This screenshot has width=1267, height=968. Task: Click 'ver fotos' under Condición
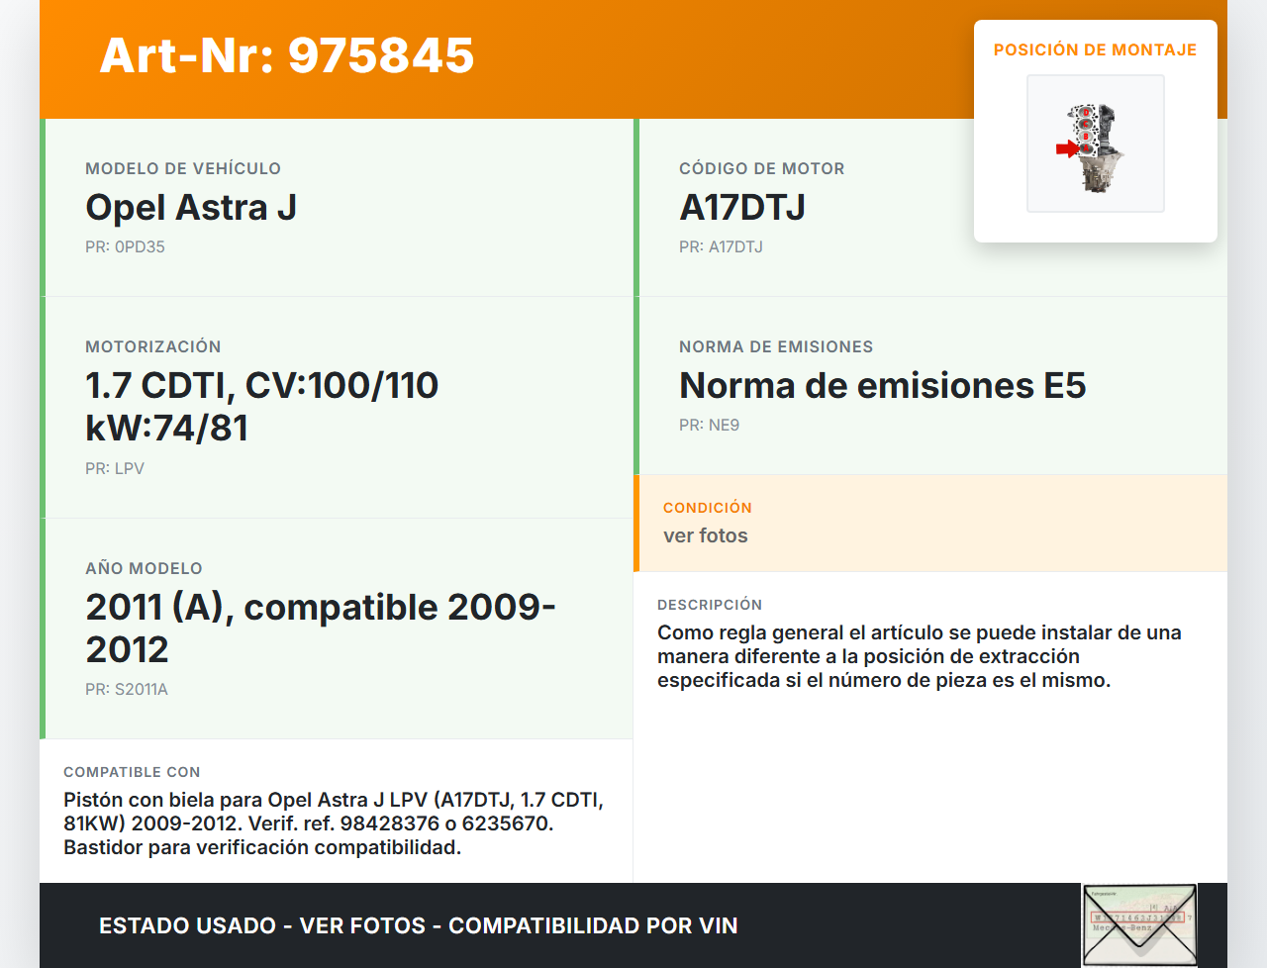(x=706, y=536)
